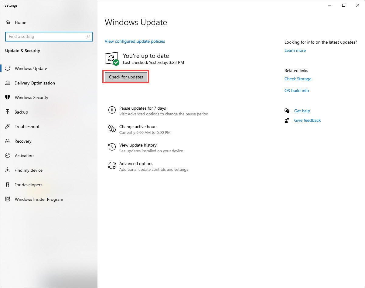This screenshot has height=288, width=365.
Task: Open the OS build info link
Action: (297, 91)
